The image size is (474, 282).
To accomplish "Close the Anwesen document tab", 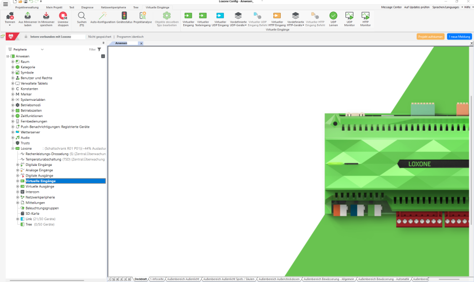I will [141, 44].
